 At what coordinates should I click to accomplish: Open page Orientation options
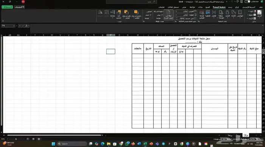(x=234, y=14)
